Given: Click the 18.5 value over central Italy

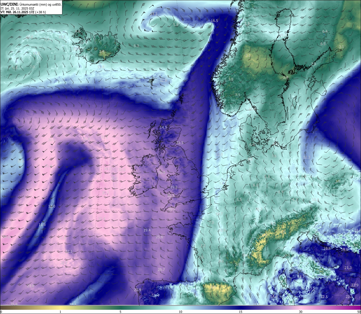Looking at the screenshot, I should [x=301, y=277].
